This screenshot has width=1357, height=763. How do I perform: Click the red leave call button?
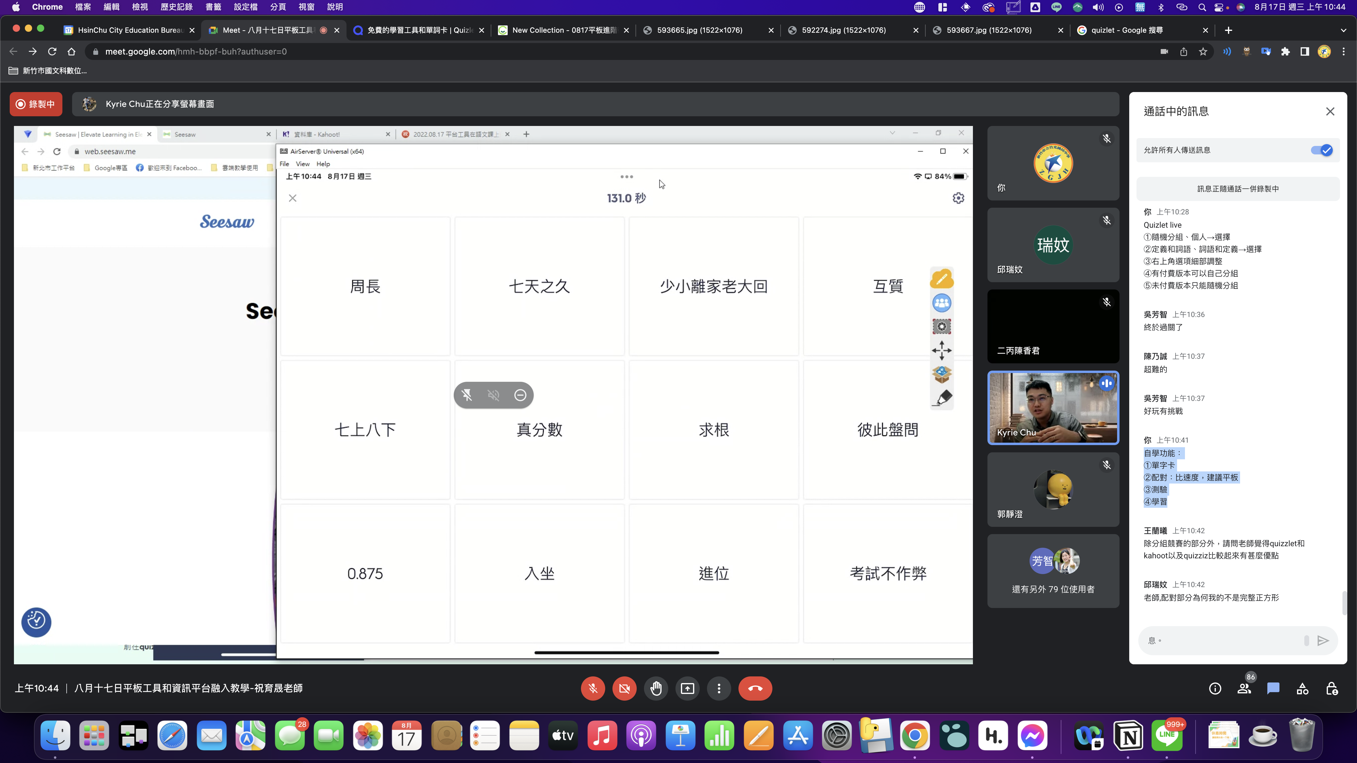click(755, 688)
